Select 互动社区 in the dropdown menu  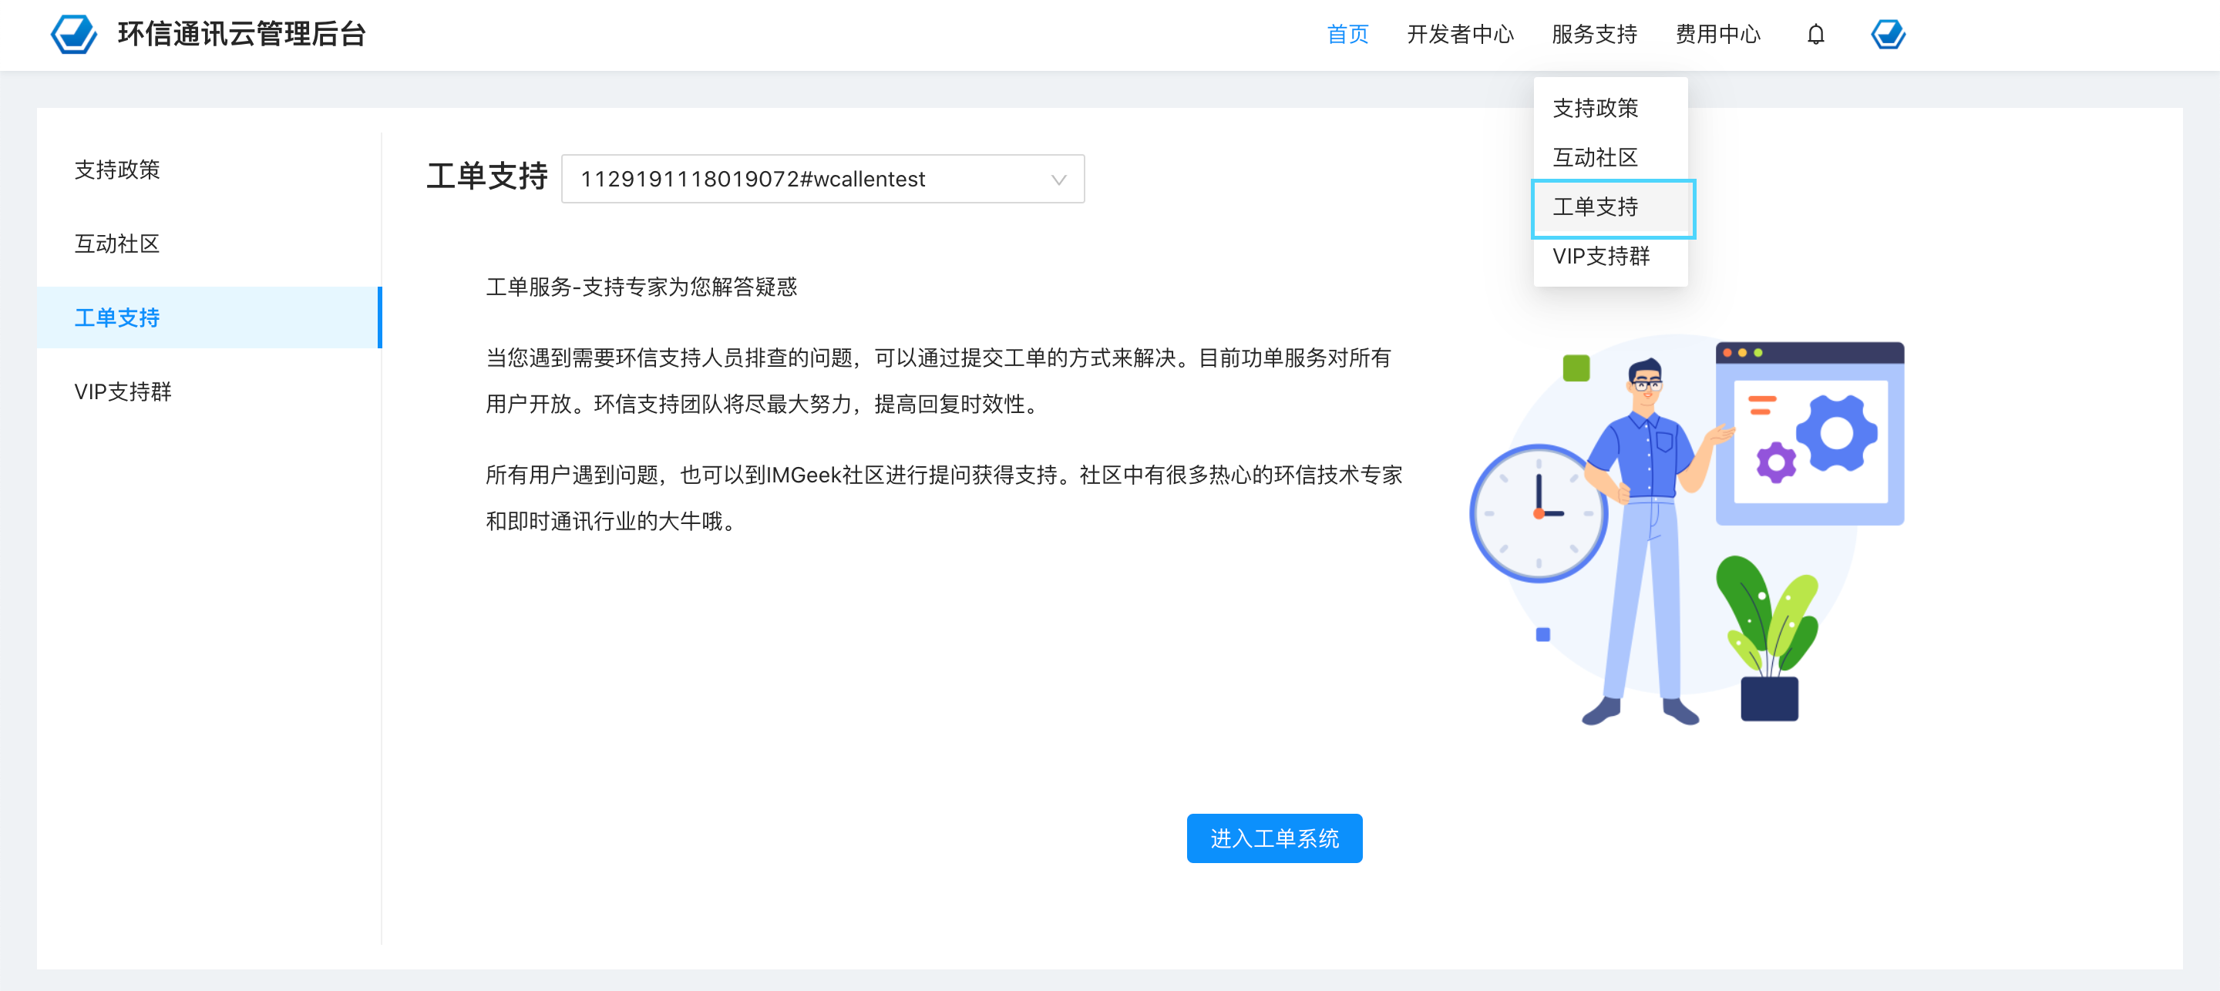[1609, 158]
